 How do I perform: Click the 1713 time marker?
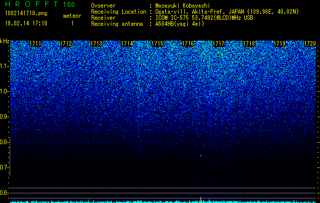pyautogui.click(x=96, y=44)
